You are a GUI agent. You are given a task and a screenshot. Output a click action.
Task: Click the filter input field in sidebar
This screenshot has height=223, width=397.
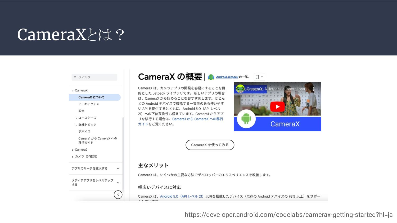[94, 77]
